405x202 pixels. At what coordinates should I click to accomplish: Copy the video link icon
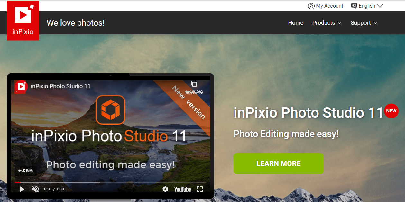194,84
